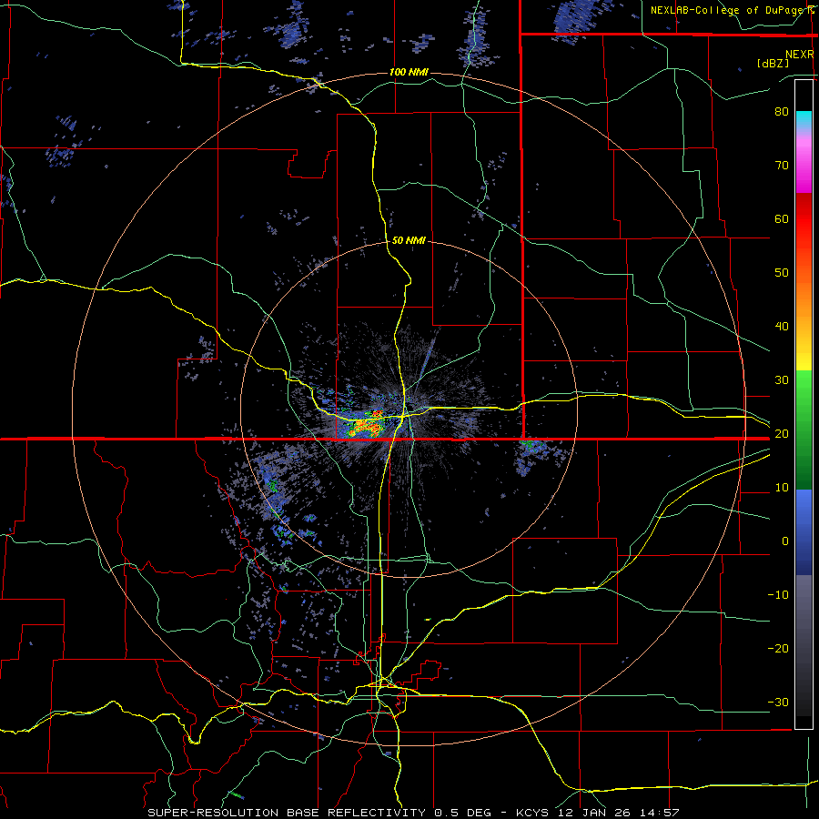
Task: Click the -20 dBZ scale value
Action: tap(778, 649)
